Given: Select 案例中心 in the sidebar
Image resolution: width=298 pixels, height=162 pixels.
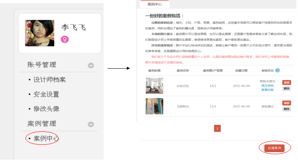Looking at the screenshot, I should pos(46,138).
